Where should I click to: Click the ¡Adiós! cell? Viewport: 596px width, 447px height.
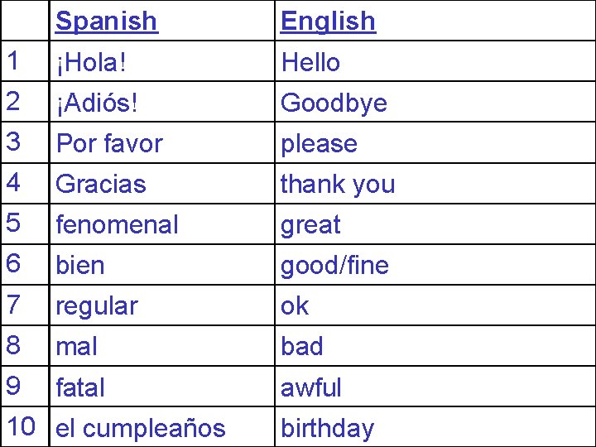click(x=96, y=103)
